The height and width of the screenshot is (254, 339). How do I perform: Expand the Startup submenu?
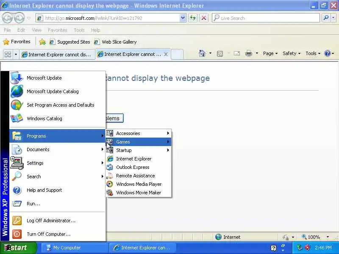(139, 150)
